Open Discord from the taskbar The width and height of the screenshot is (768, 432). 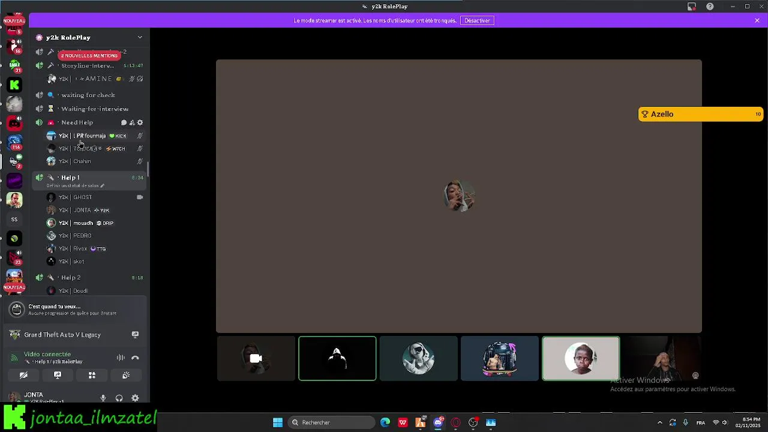[438, 422]
